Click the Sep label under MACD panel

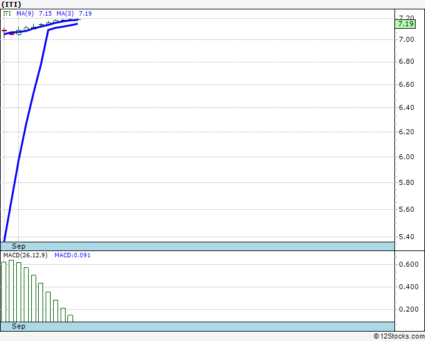click(19, 326)
